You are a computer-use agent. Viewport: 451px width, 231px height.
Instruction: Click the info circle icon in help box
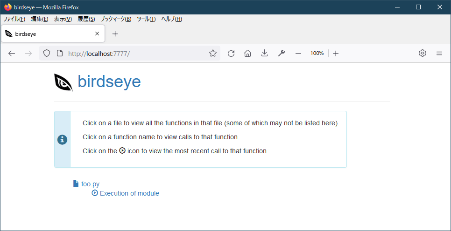63,140
